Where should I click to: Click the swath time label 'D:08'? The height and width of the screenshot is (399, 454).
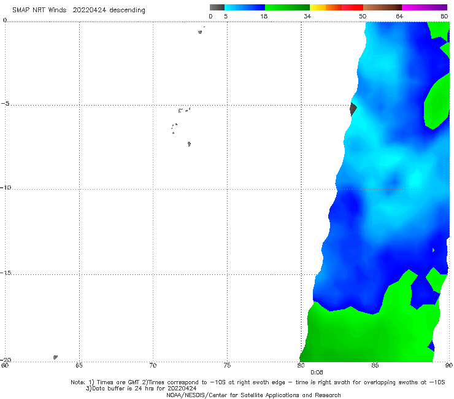click(x=317, y=373)
